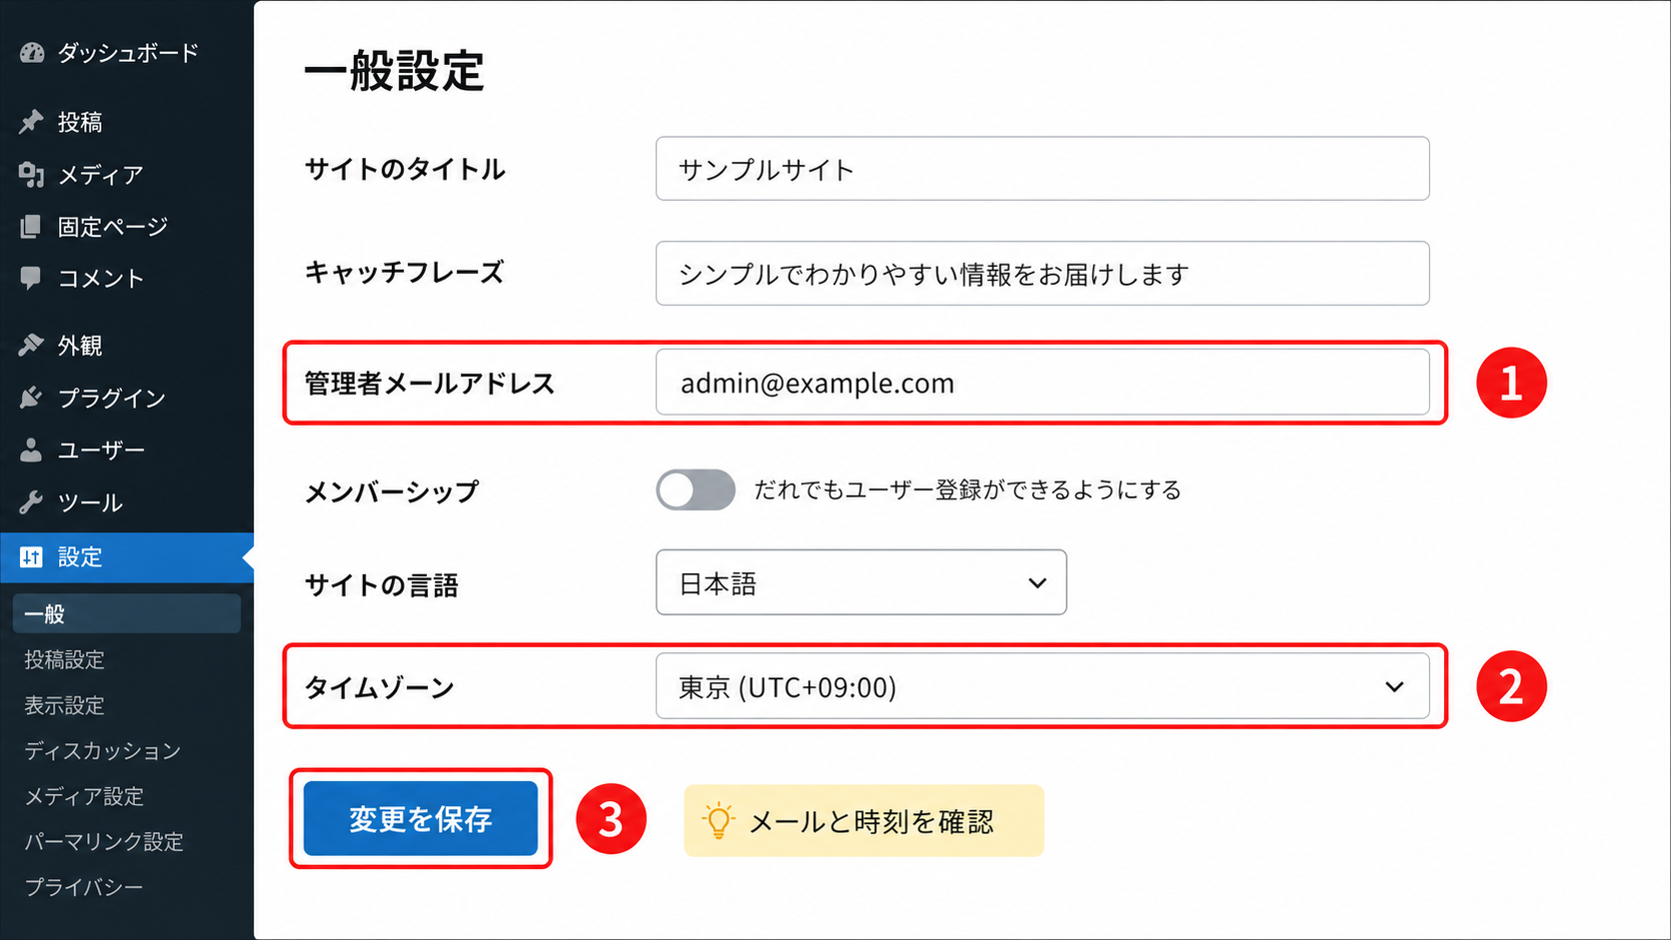1671x940 pixels.
Task: Click the メールと時刻を確認 tip
Action: point(863,821)
